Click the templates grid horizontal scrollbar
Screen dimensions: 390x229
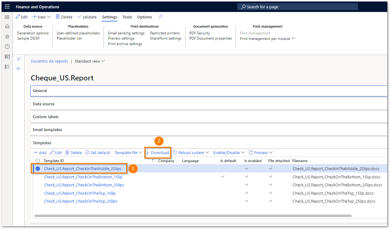pos(193,216)
